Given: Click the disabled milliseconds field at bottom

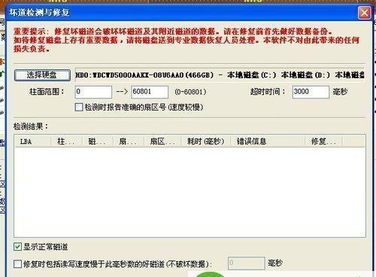Looking at the screenshot, I should (x=247, y=263).
